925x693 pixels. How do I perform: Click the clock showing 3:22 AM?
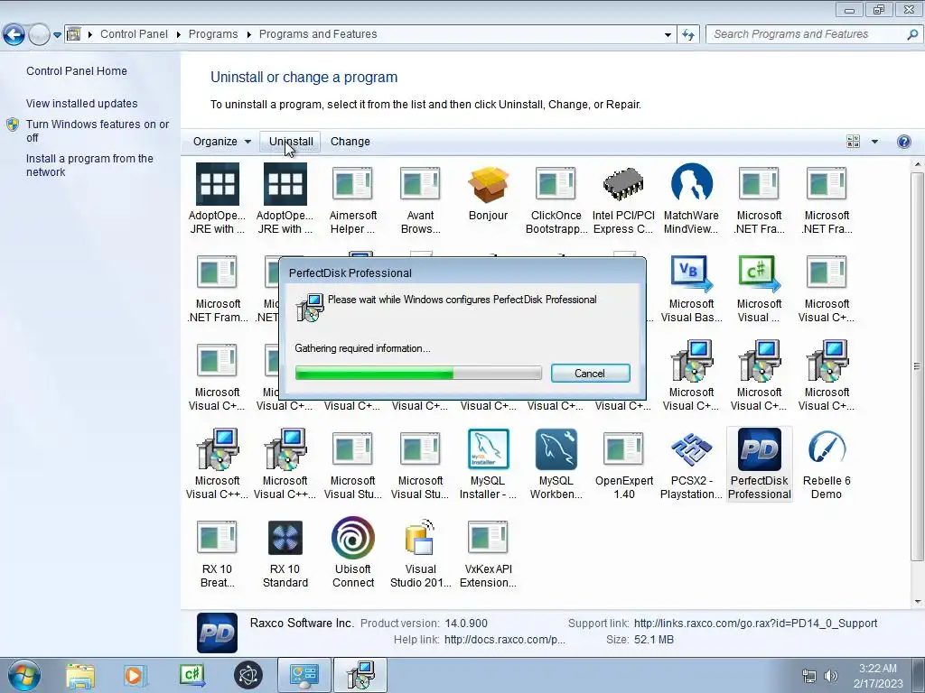point(878,669)
